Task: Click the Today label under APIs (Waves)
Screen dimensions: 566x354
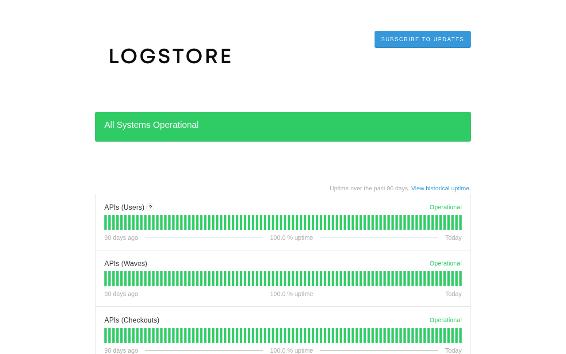Action: point(453,294)
